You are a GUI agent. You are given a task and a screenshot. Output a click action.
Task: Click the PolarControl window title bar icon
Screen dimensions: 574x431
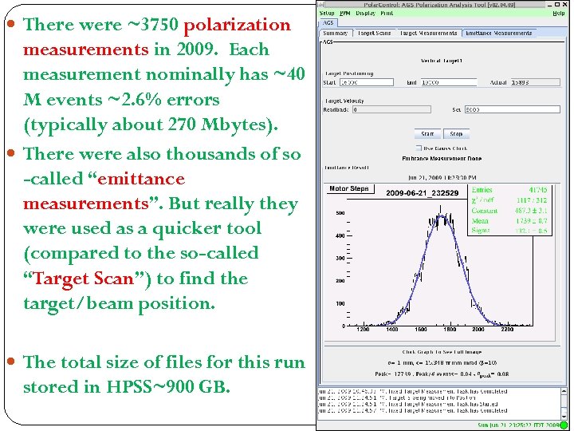320,5
